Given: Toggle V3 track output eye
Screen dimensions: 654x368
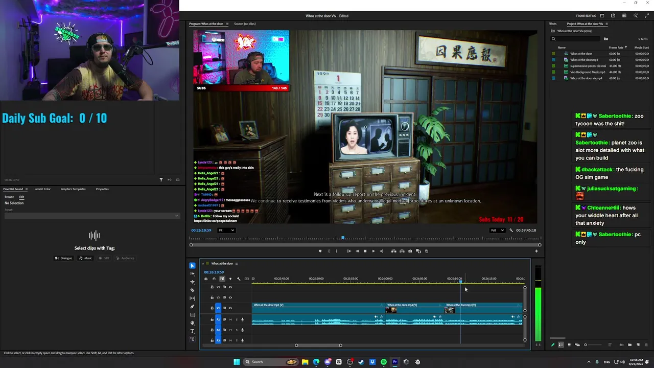Looking at the screenshot, I should [x=230, y=287].
